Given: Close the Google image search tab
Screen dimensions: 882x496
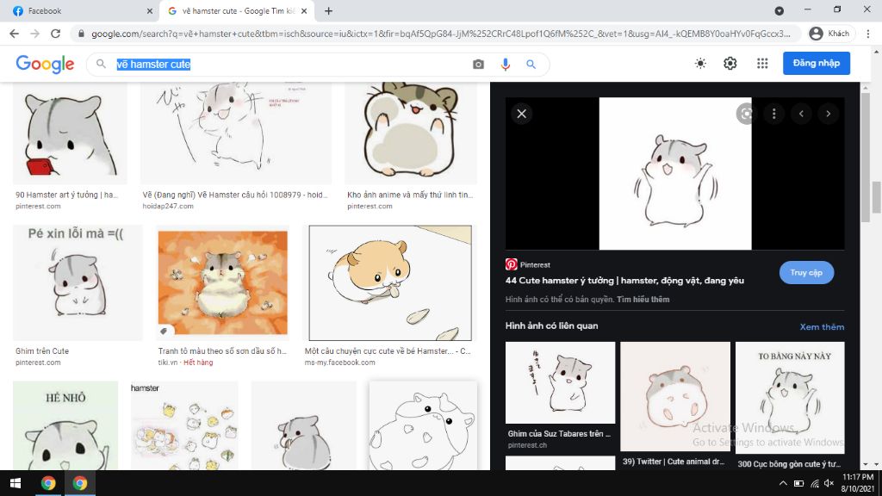Looking at the screenshot, I should 304,10.
